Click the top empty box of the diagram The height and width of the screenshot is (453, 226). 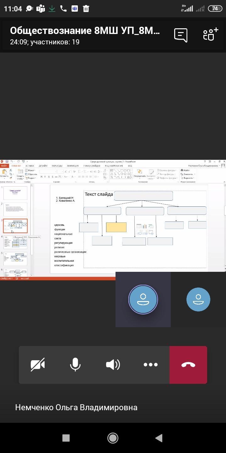(x=143, y=196)
